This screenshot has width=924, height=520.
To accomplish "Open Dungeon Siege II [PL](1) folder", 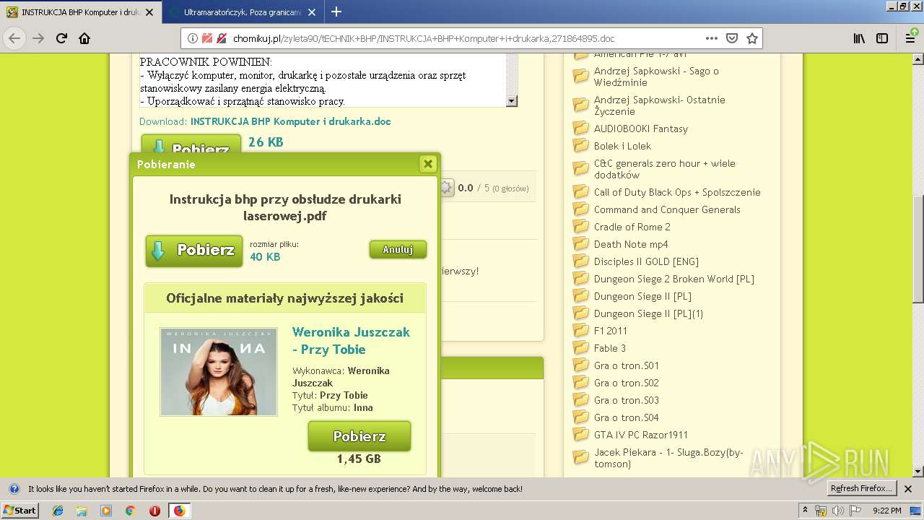I will [648, 313].
